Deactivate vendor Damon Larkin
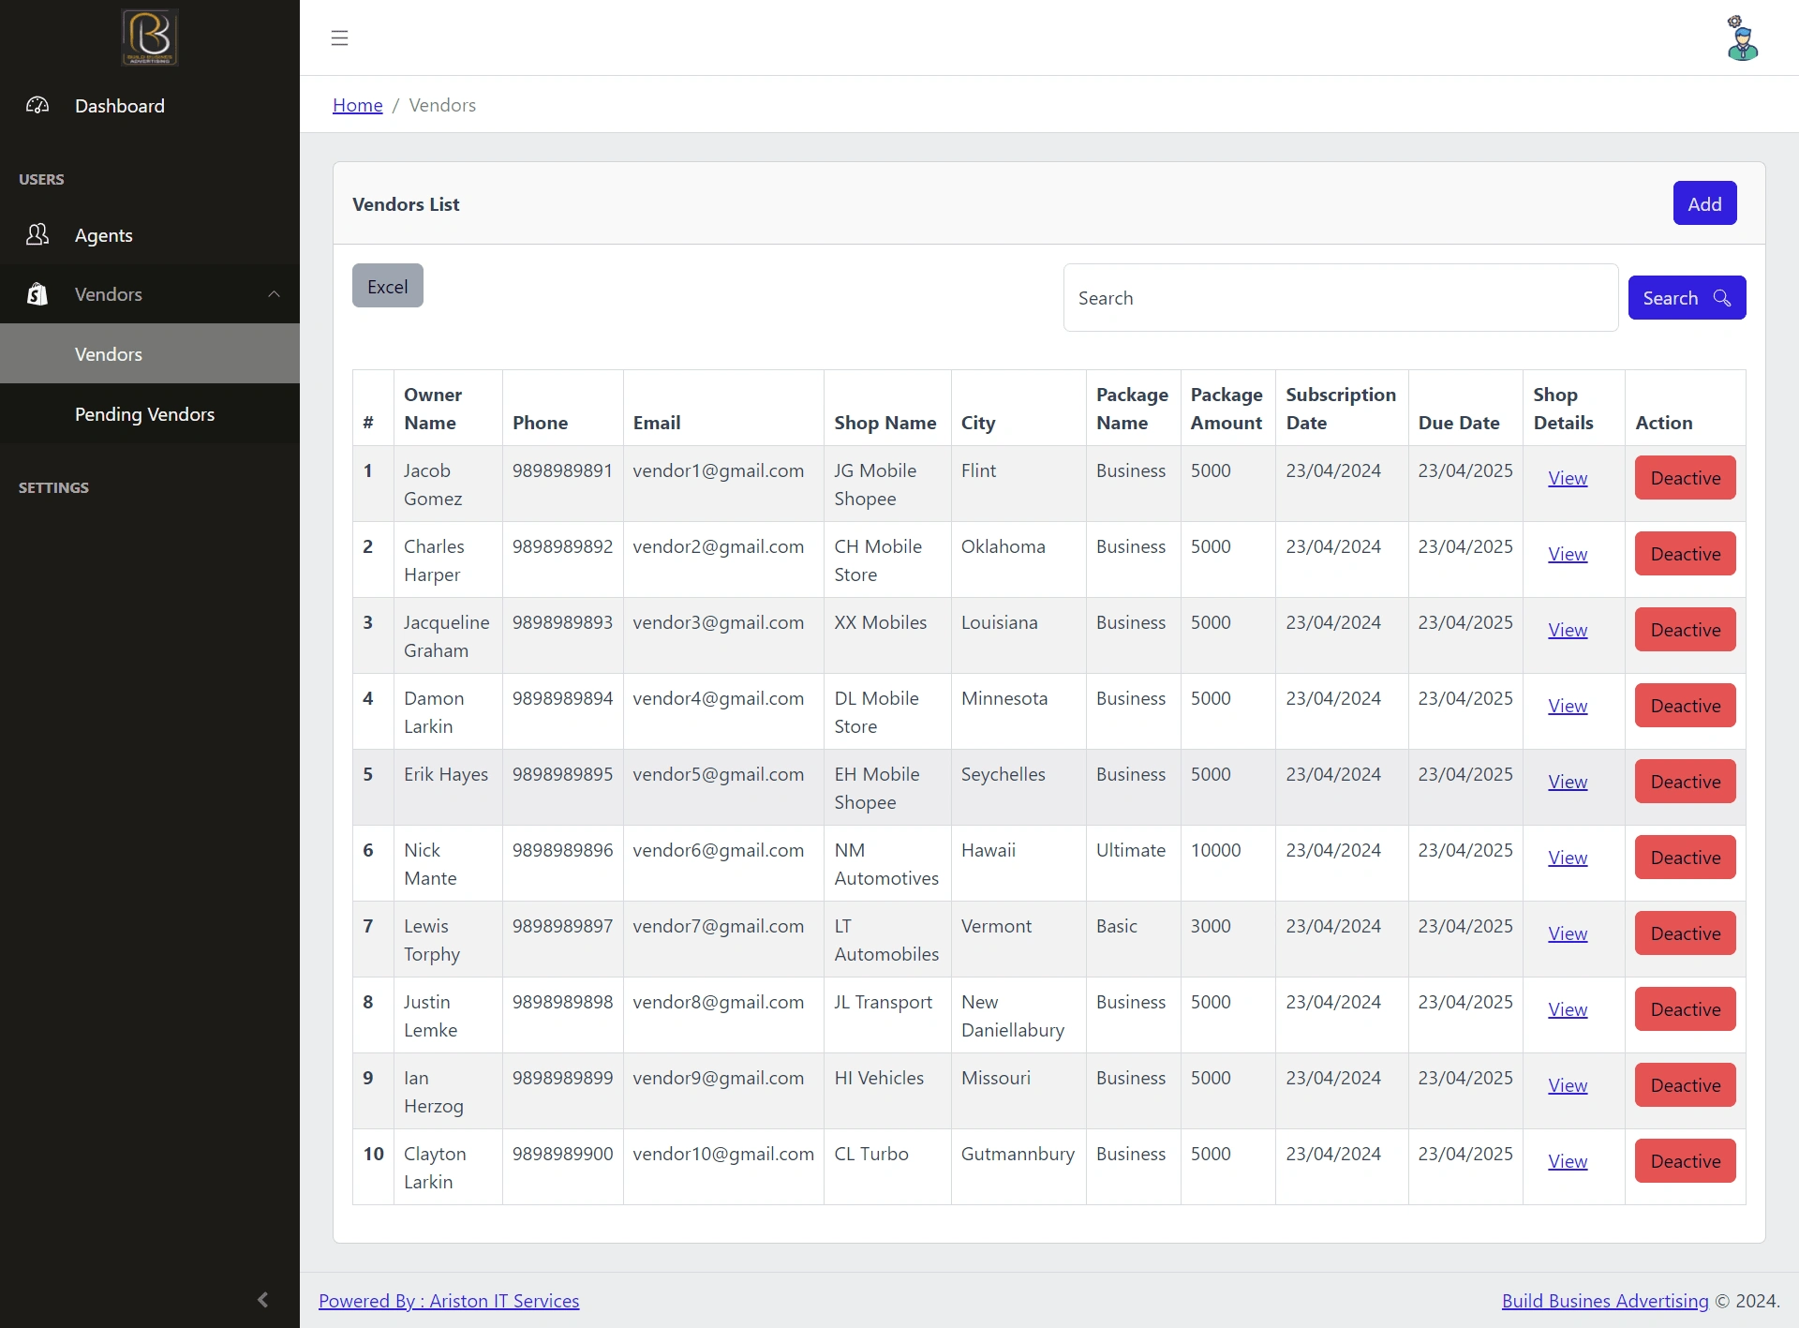1799x1328 pixels. point(1685,706)
